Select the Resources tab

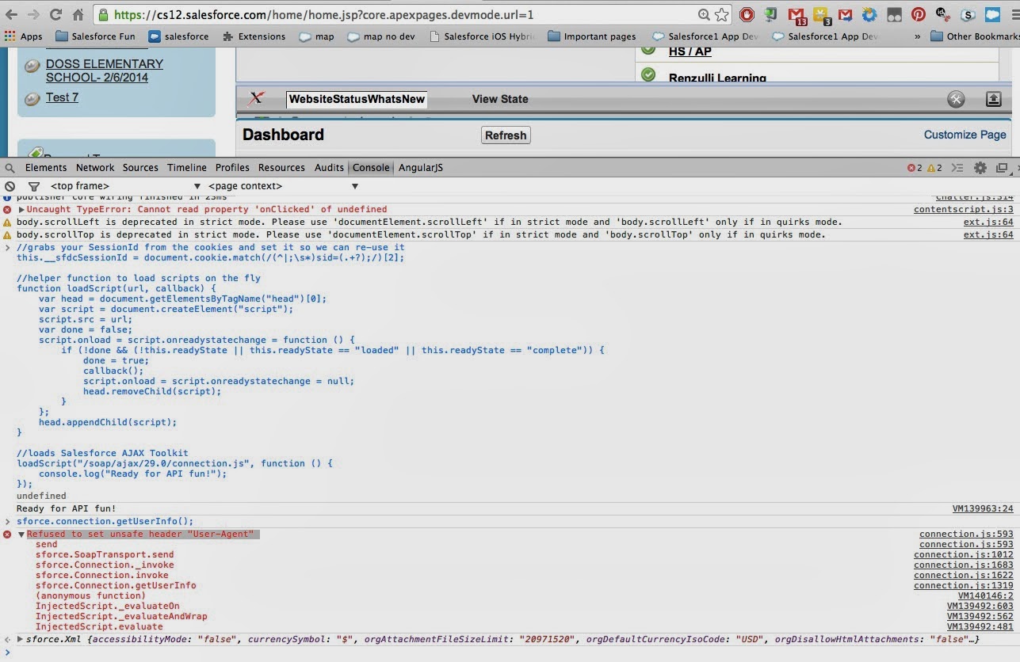pyautogui.click(x=281, y=168)
